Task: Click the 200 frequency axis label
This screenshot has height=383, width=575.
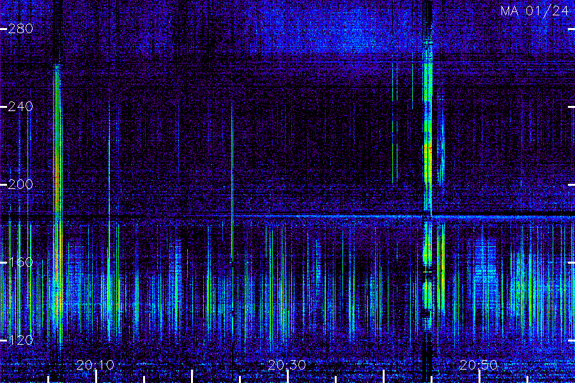Action: (20, 184)
